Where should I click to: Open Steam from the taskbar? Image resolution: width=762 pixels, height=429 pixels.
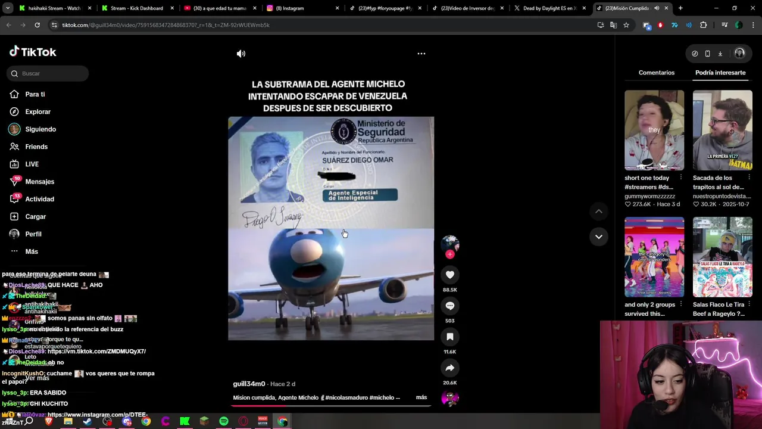click(88, 421)
